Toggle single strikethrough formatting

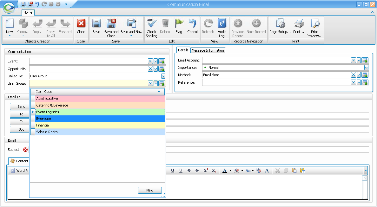point(189,171)
